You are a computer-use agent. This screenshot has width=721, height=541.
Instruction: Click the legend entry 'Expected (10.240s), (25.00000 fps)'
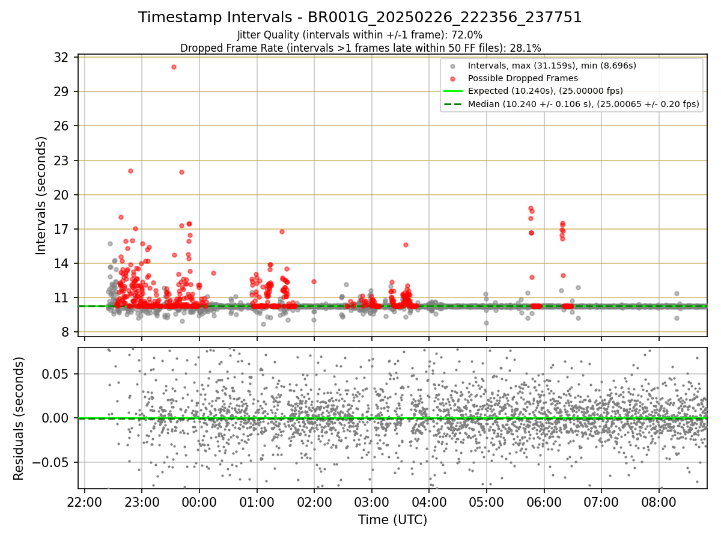[545, 91]
